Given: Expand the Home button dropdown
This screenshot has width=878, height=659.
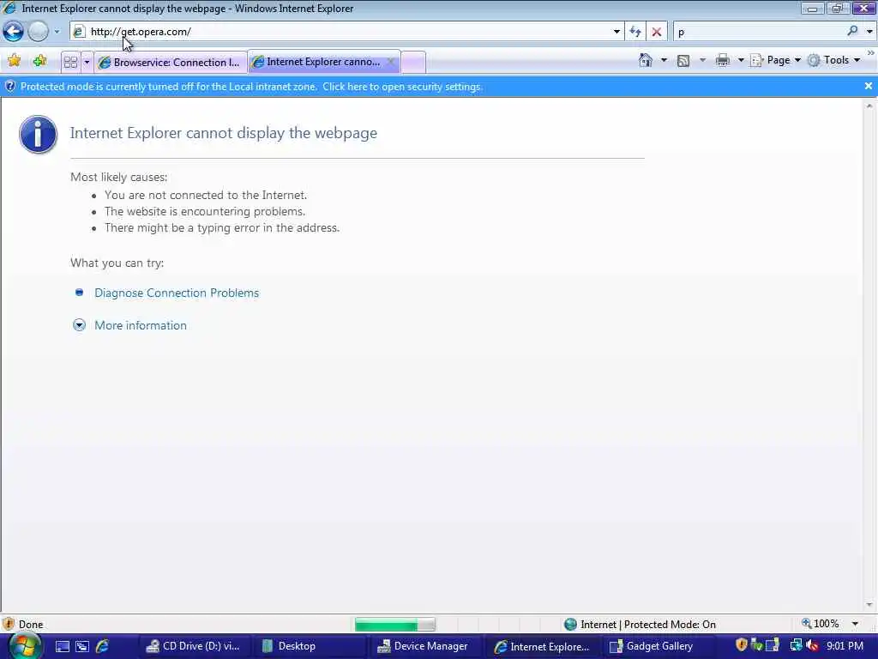Looking at the screenshot, I should click(664, 60).
